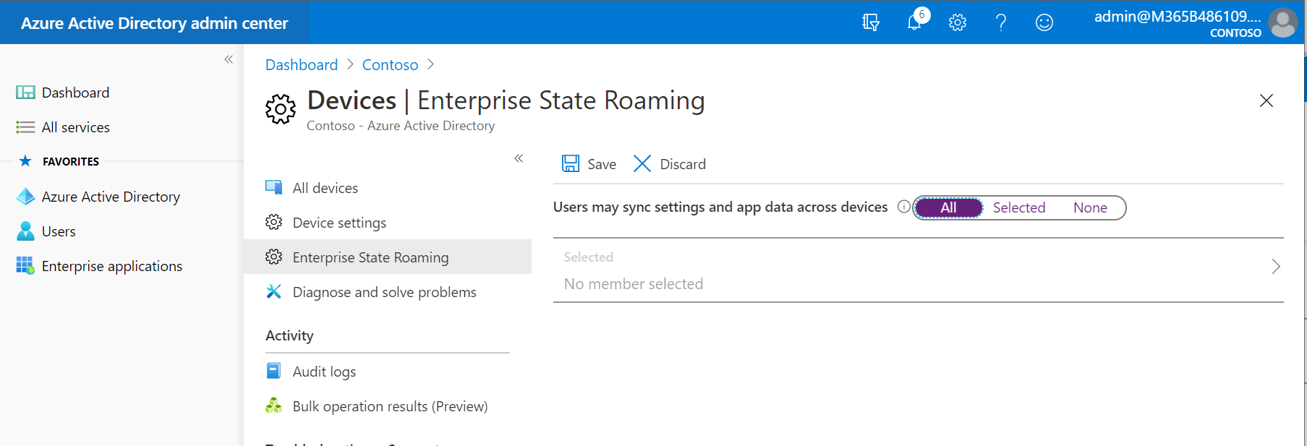
Task: Click the admin@M365B486109 account name
Action: [x=1178, y=16]
